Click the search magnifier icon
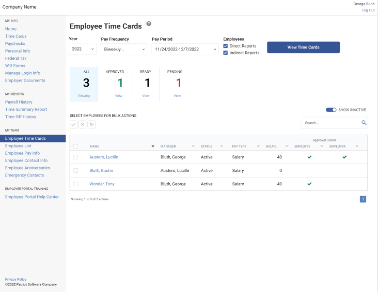 point(364,123)
